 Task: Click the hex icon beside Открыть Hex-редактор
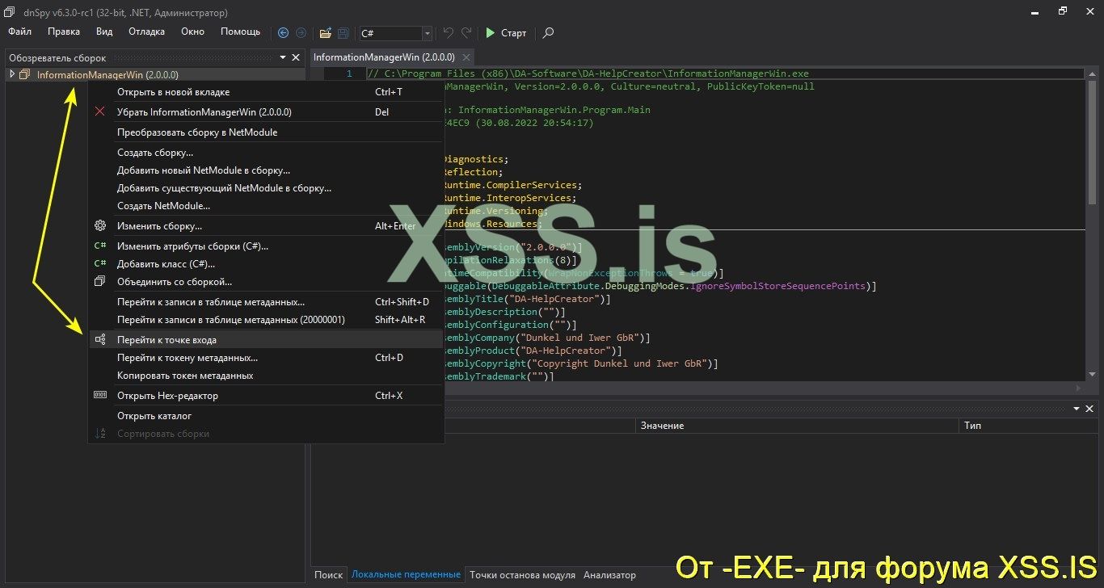pos(99,395)
